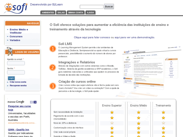The width and height of the screenshot is (183, 137).
Task: Open the Concursos link
Action: point(16,36)
